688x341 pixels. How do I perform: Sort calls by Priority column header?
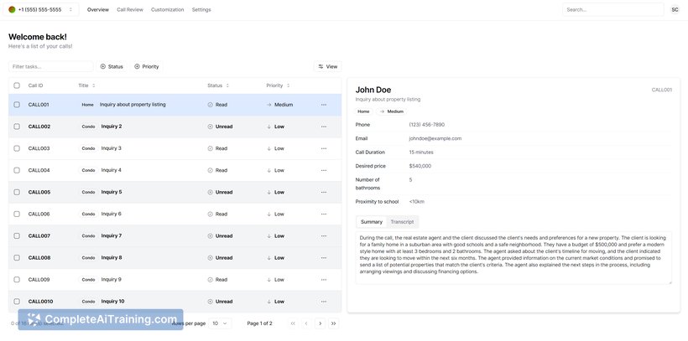point(278,85)
